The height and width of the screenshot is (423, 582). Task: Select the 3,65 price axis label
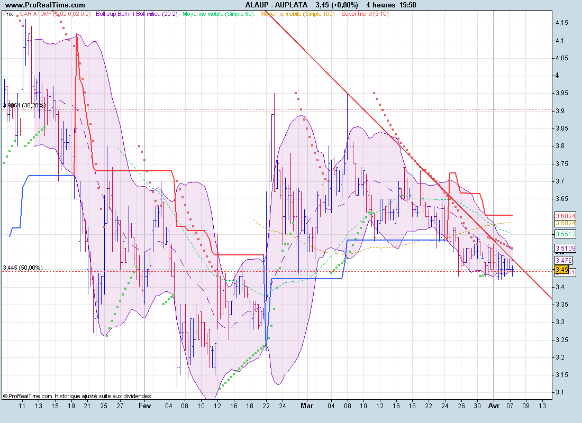point(561,199)
